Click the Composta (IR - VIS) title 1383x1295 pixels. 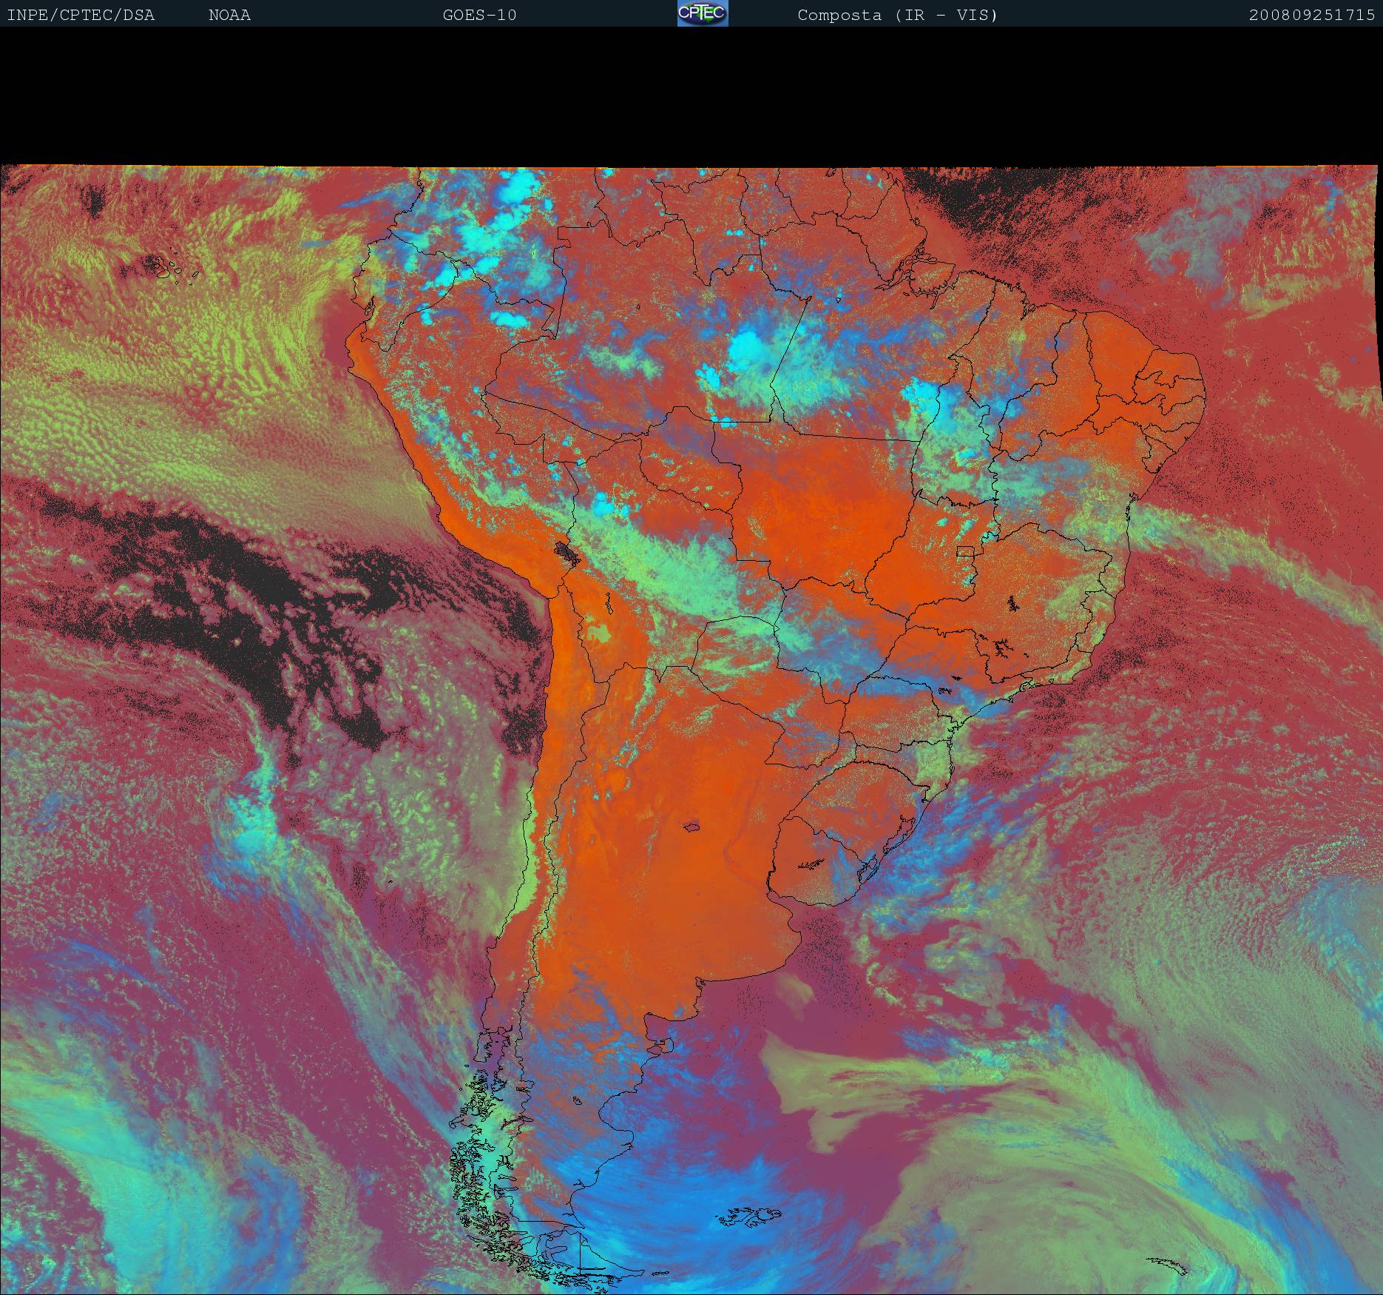click(897, 15)
